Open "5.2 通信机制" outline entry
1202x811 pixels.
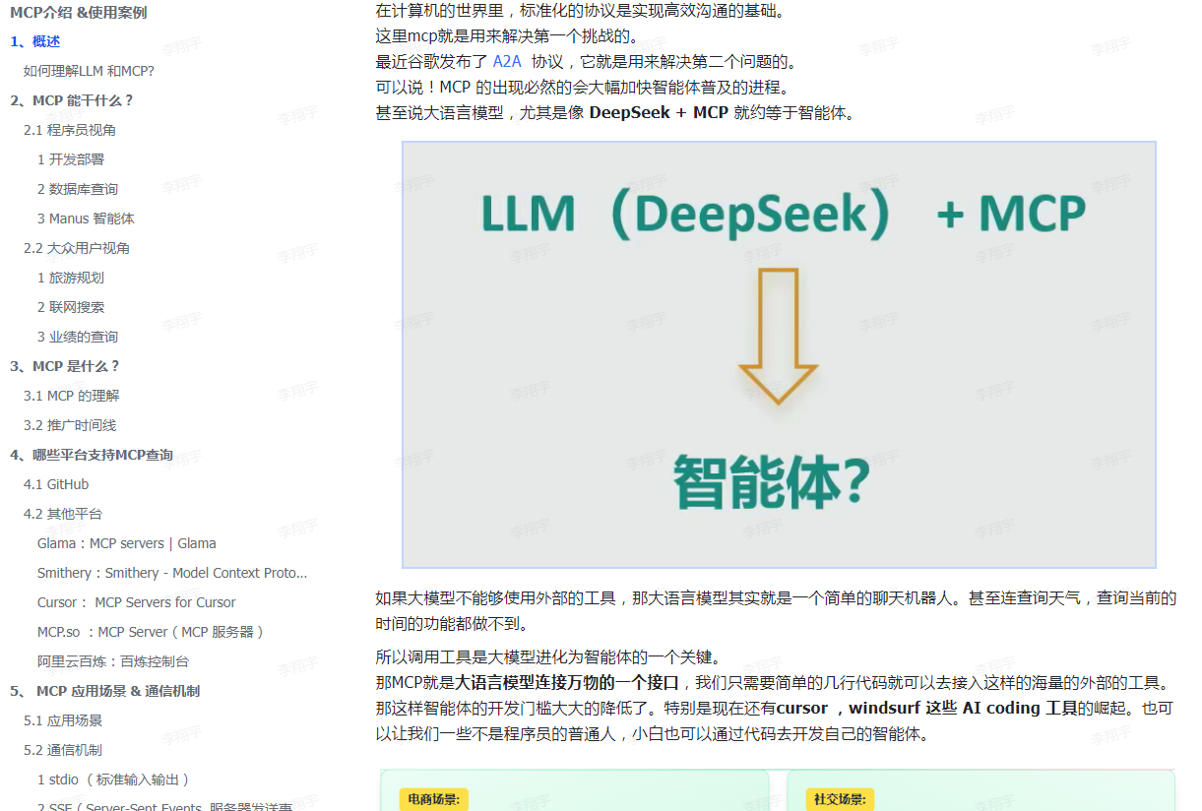pyautogui.click(x=63, y=750)
